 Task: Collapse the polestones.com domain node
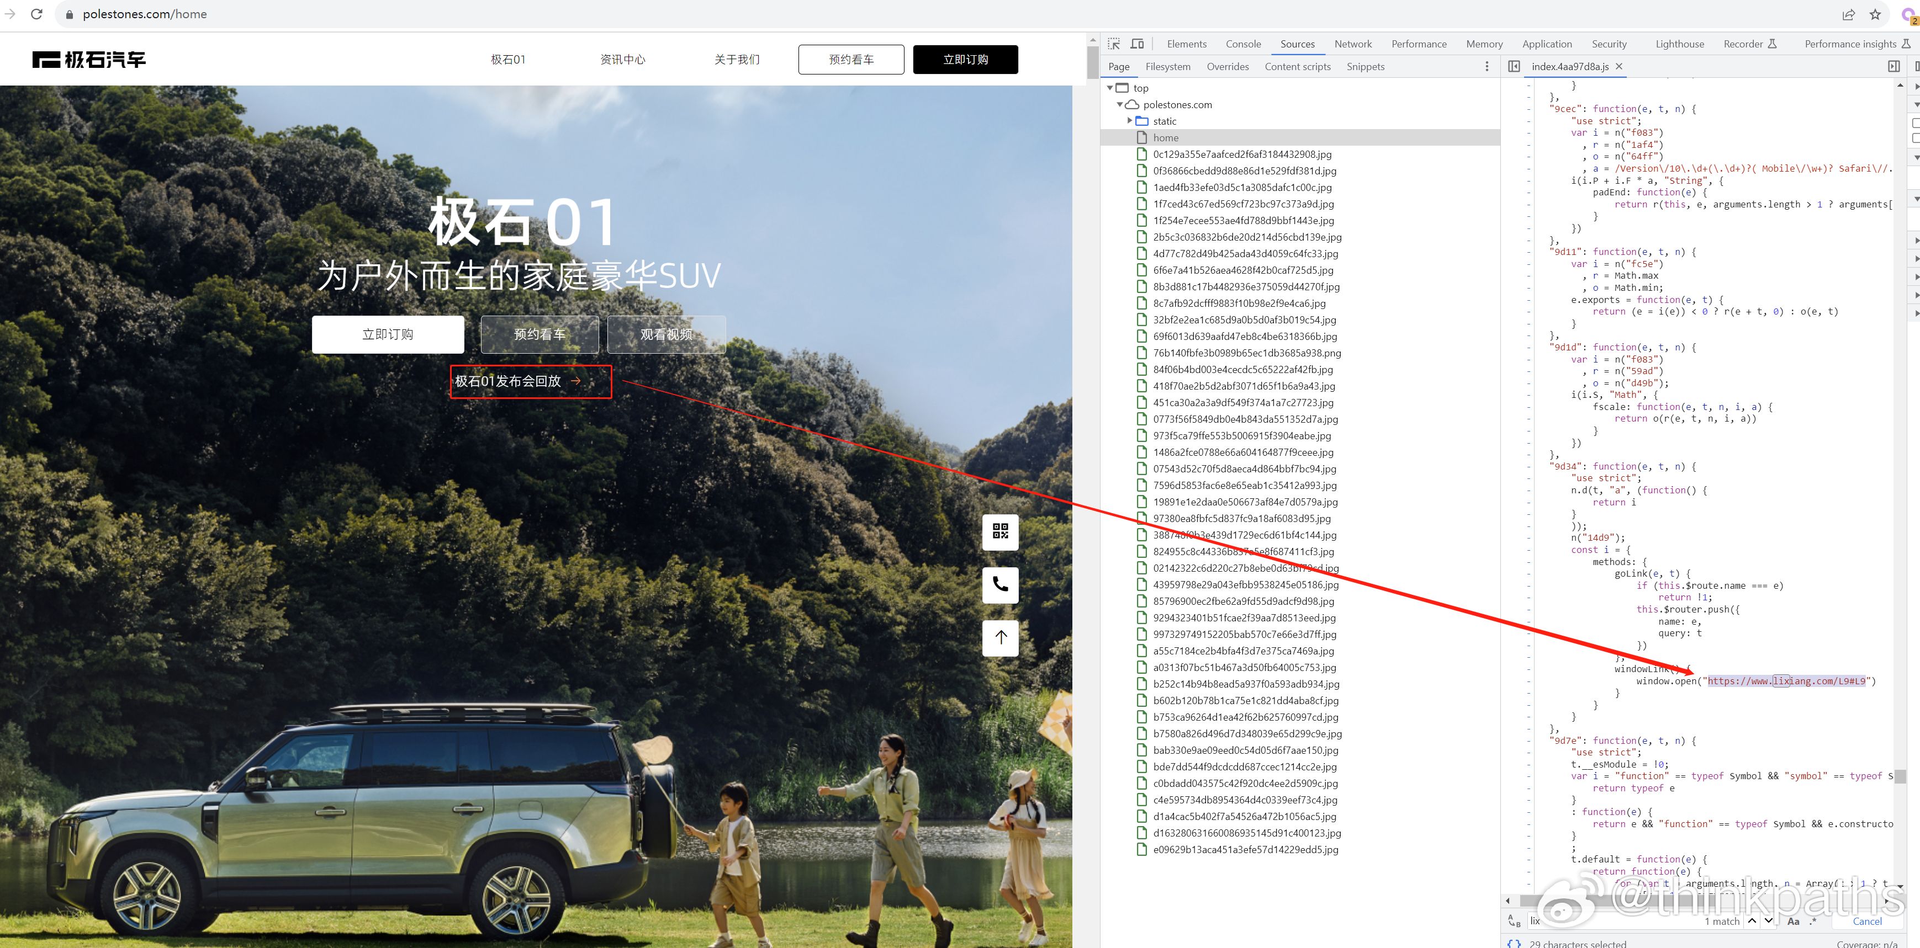1119,104
